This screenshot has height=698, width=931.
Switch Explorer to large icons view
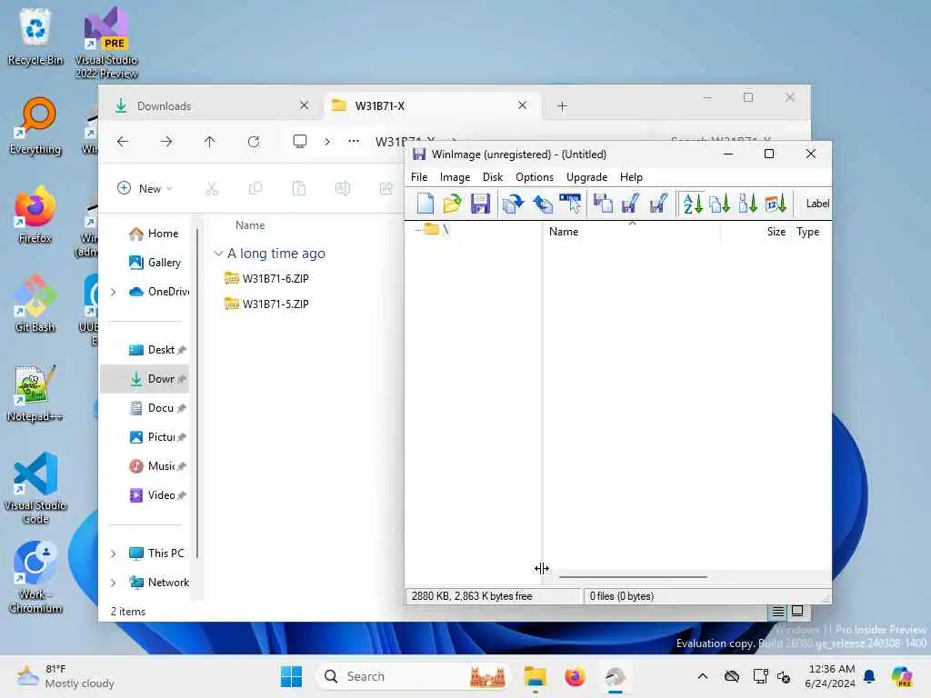[x=797, y=612]
